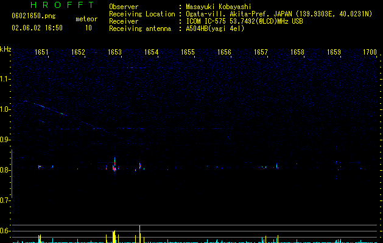Click the observer name Masayuki Kobayashi
383x243 pixels.
coord(219,7)
